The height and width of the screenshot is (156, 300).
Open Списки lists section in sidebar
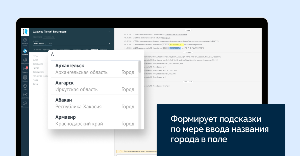(25, 79)
